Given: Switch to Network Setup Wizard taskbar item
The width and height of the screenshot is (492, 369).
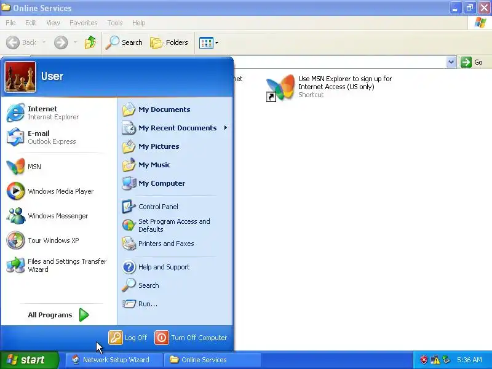Looking at the screenshot, I should pyautogui.click(x=114, y=360).
